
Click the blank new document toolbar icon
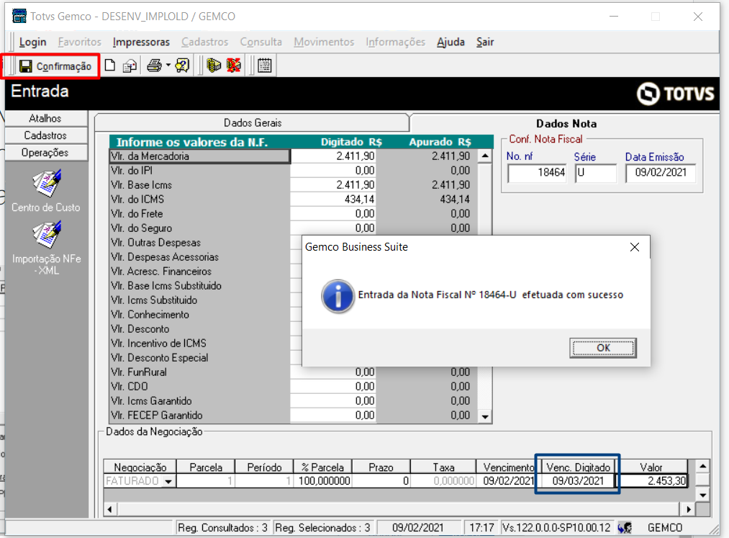click(110, 66)
